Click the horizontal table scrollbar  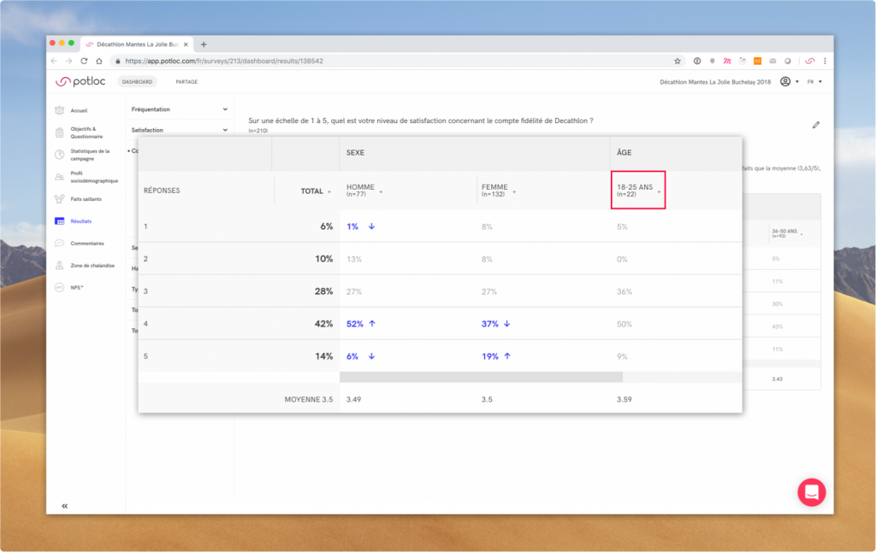(481, 378)
